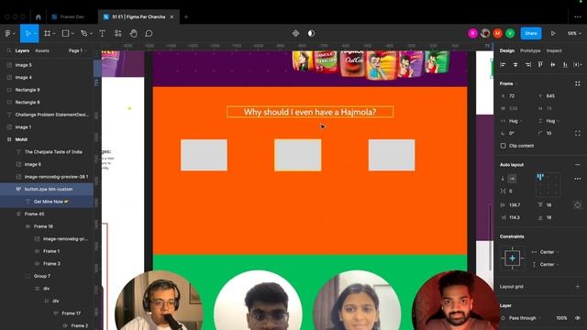Search layers with the magnifier icon
This screenshot has height=330, width=587.
point(8,50)
